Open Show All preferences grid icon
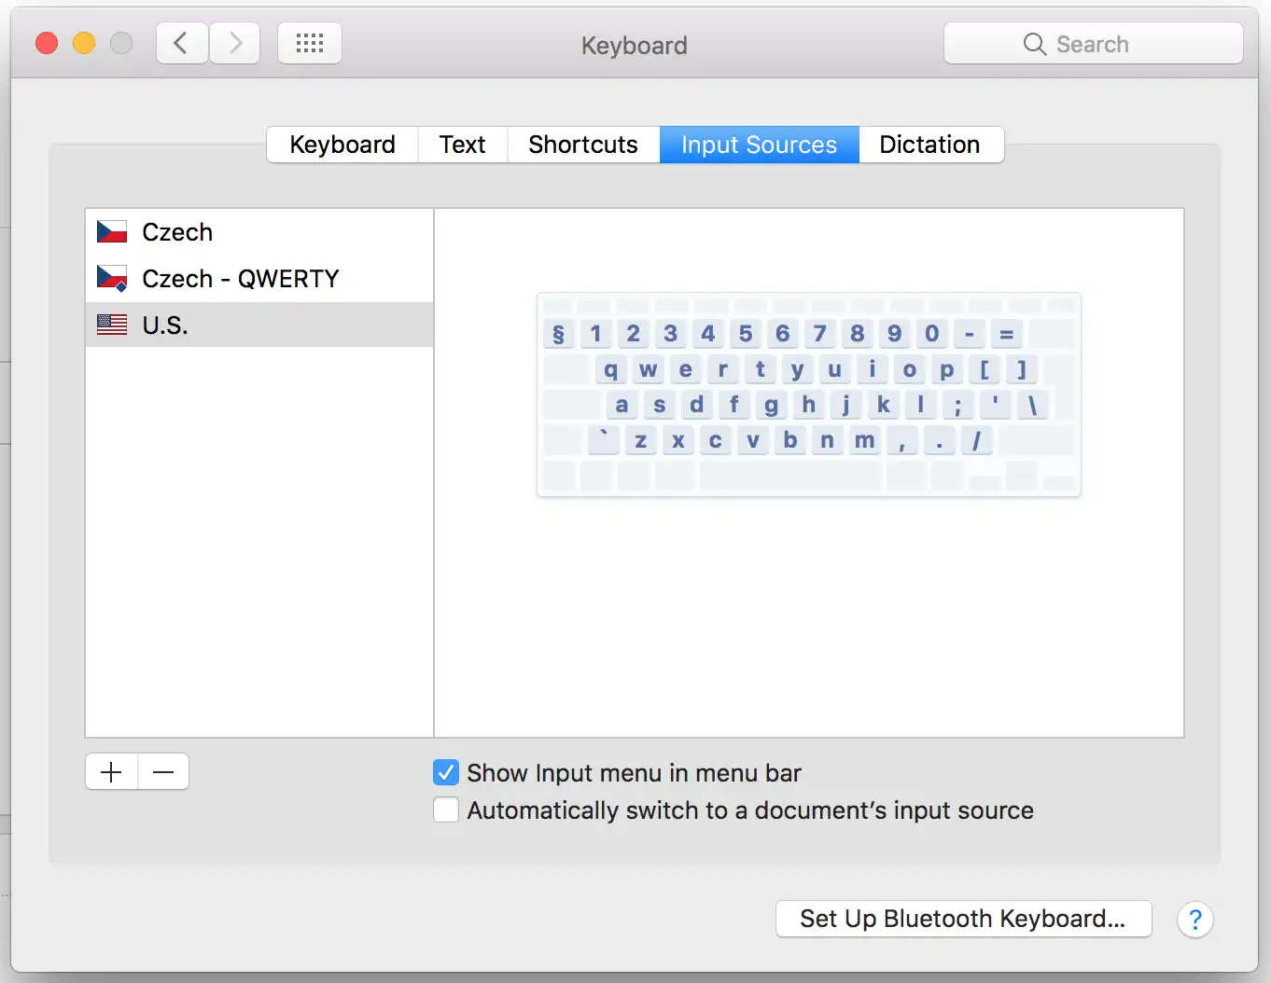Image resolution: width=1271 pixels, height=983 pixels. (309, 42)
